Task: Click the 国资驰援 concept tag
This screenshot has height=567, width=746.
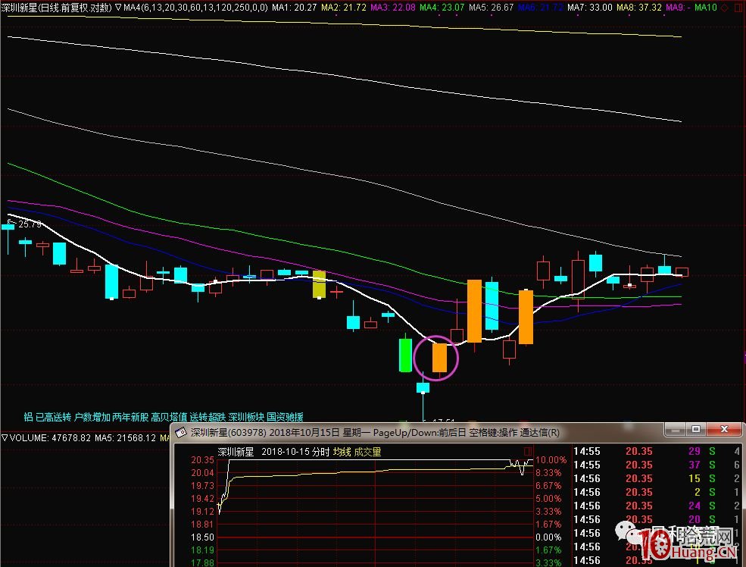Action: [285, 417]
